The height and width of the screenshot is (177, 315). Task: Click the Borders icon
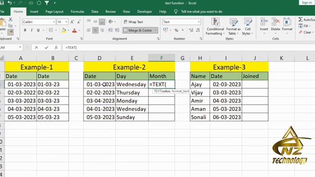(51, 30)
